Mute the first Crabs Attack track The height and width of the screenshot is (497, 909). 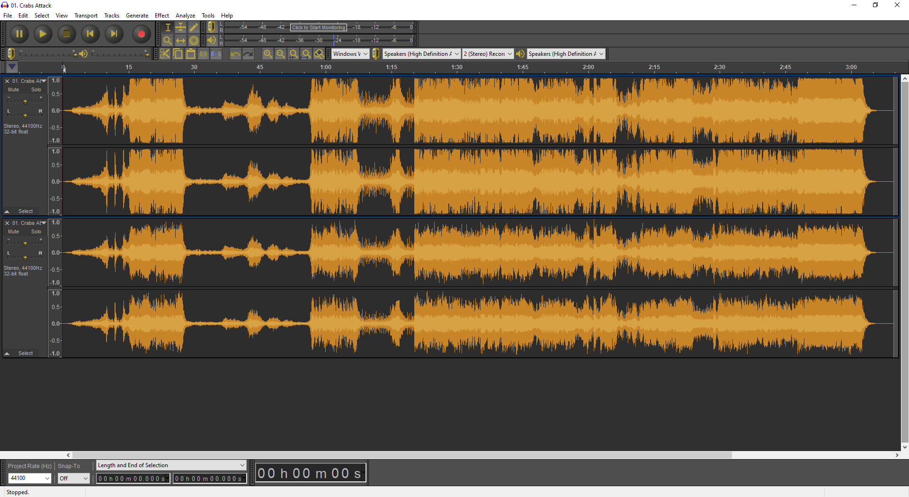pos(14,89)
